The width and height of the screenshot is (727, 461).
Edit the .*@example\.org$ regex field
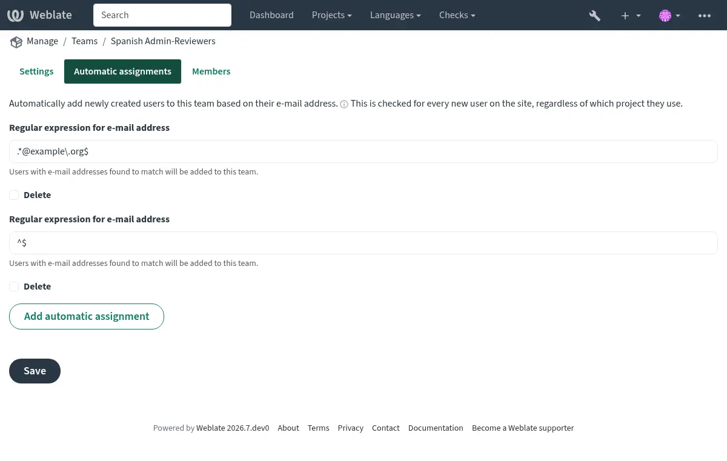(x=363, y=151)
